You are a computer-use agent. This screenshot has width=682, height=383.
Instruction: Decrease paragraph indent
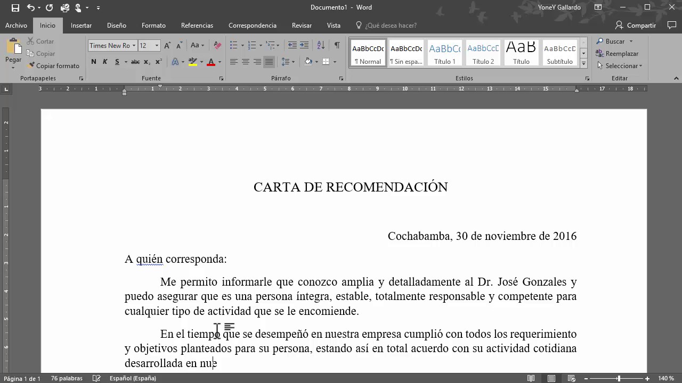tap(292, 46)
